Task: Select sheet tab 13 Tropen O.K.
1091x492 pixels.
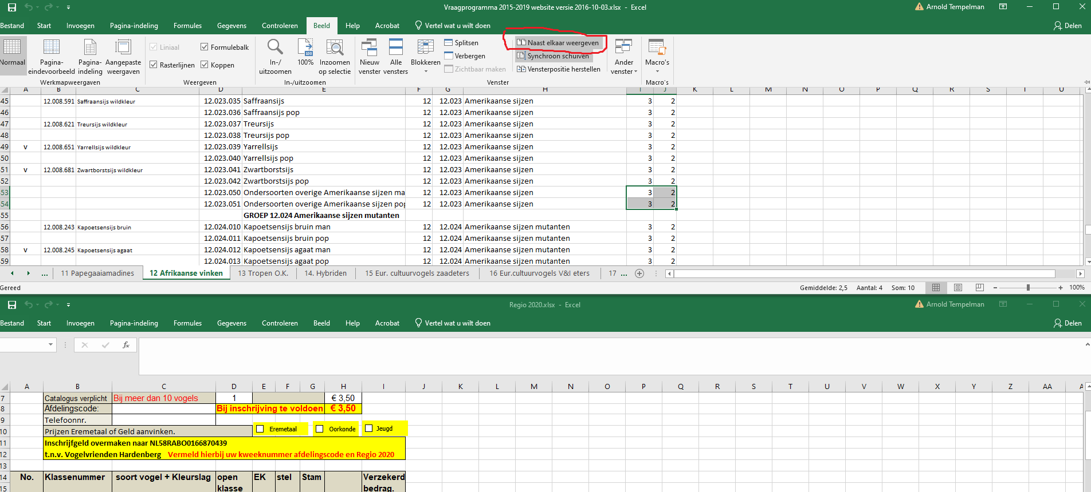Action: [x=263, y=273]
